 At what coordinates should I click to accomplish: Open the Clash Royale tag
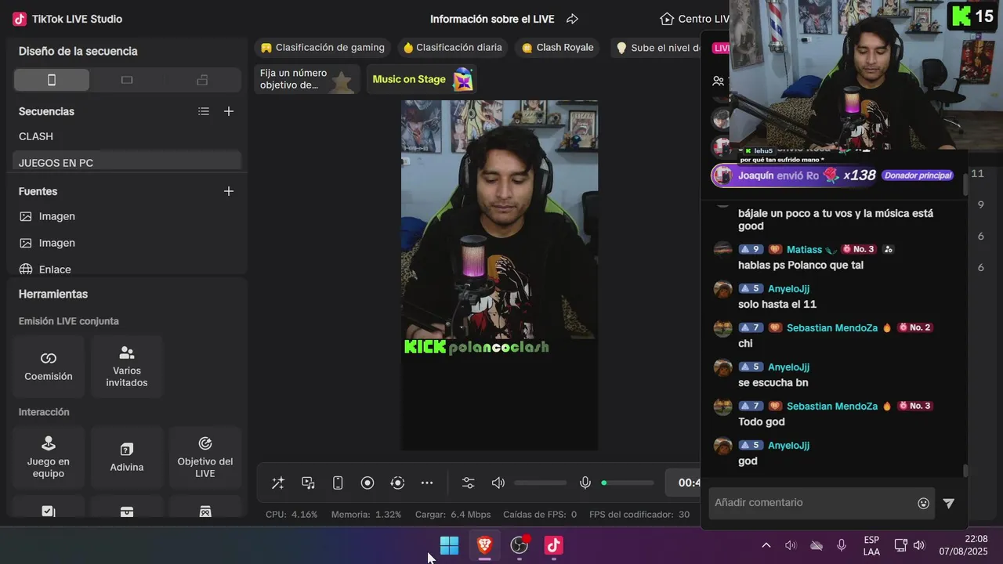tap(557, 48)
